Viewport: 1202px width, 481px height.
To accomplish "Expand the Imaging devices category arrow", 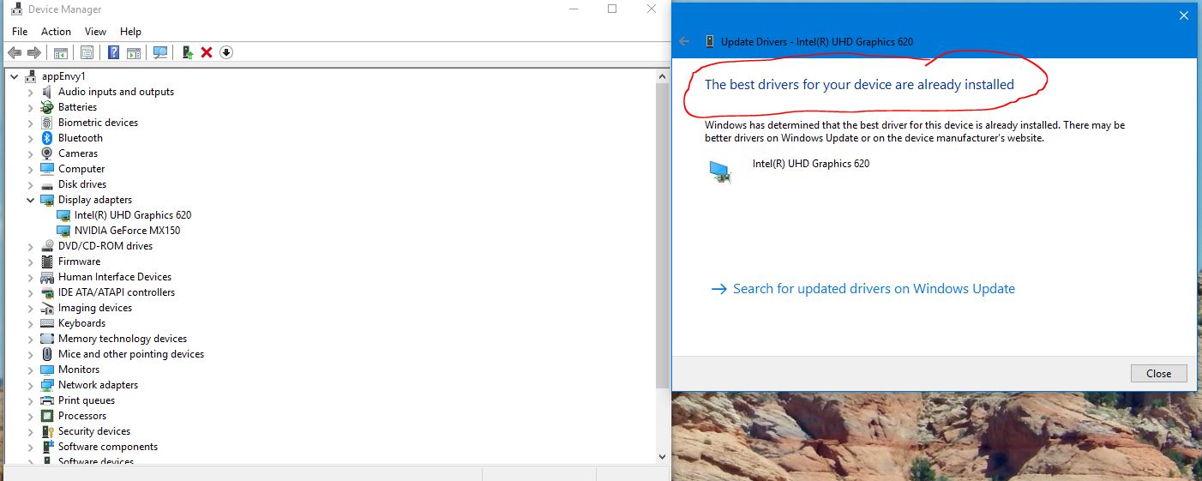I will 31,308.
